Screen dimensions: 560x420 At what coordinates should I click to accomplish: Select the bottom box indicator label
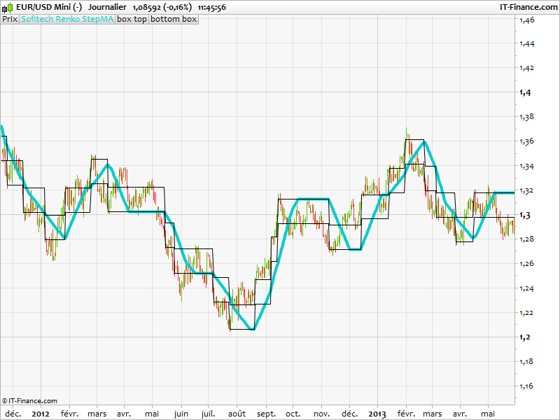point(174,19)
